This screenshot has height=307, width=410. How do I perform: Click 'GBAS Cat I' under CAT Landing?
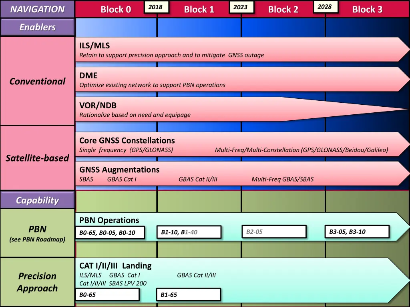tap(125, 275)
